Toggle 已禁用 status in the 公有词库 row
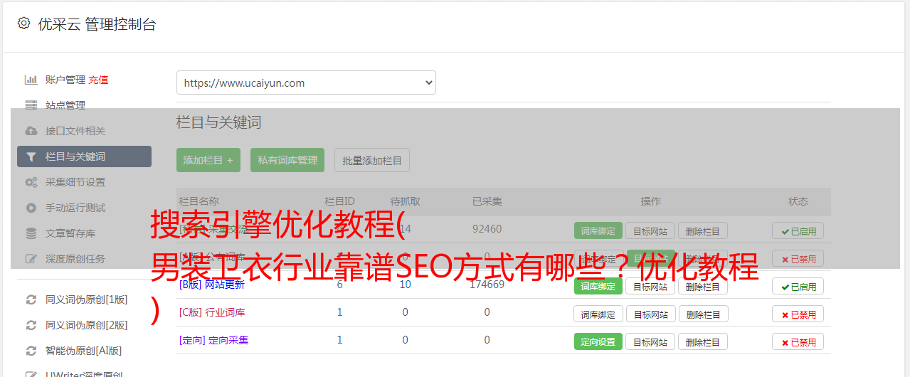This screenshot has width=910, height=377. 798,258
